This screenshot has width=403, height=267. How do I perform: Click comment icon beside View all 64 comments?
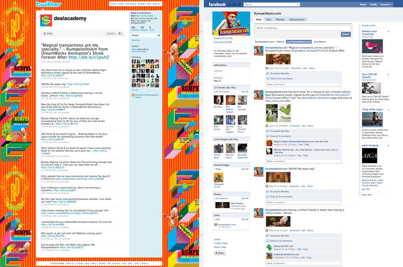tap(268, 79)
